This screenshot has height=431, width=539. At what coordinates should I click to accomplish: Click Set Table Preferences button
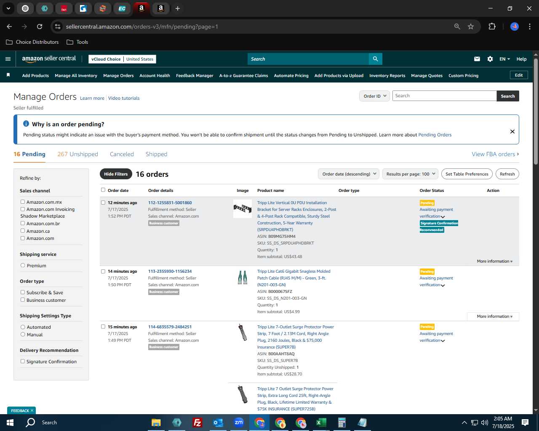tap(467, 174)
